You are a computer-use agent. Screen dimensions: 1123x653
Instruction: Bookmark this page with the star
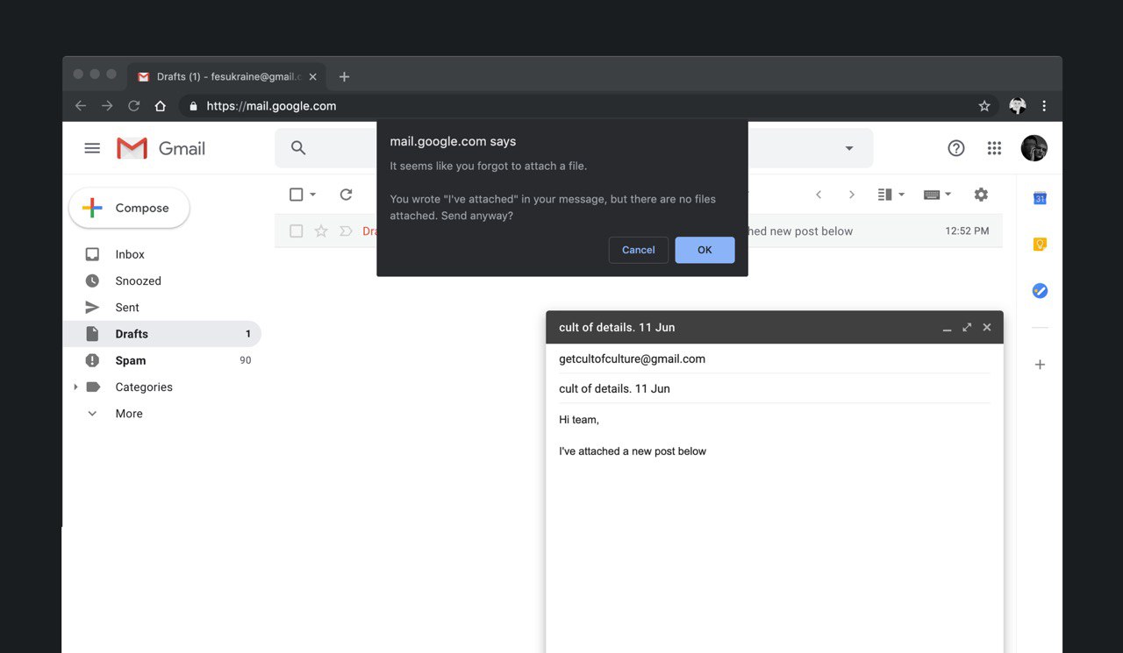pos(984,106)
